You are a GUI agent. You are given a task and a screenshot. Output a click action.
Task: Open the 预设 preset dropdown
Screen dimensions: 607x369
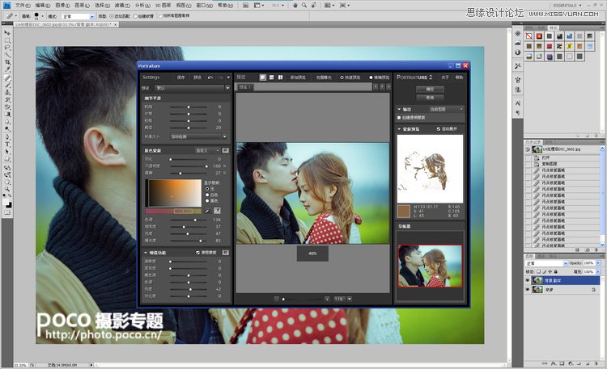pos(190,86)
